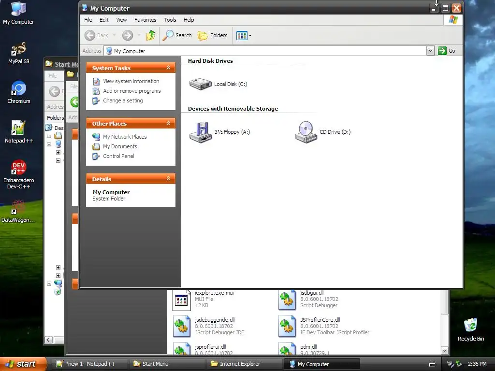The height and width of the screenshot is (371, 495).
Task: Select Notepad++ desktop shortcut
Action: click(19, 132)
